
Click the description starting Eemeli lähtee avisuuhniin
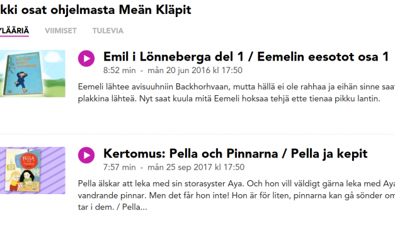pos(236,93)
